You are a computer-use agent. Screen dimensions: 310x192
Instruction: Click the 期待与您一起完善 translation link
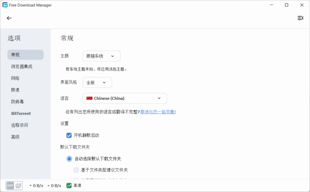pyautogui.click(x=157, y=112)
